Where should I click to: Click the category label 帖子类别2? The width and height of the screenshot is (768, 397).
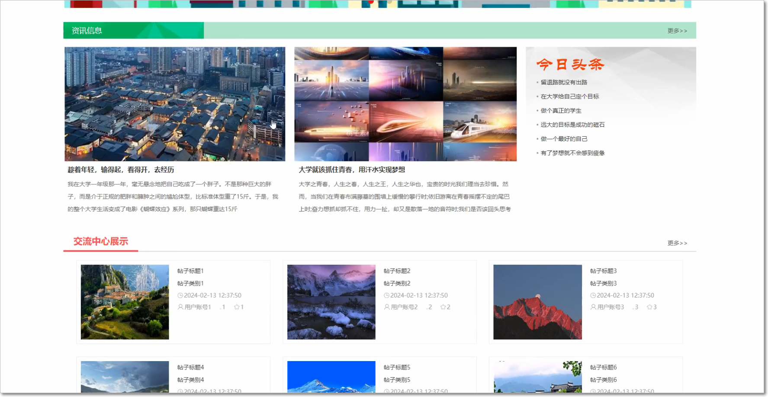pyautogui.click(x=397, y=284)
